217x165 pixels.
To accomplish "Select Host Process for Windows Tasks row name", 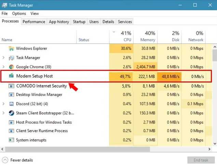I will (x=44, y=122).
